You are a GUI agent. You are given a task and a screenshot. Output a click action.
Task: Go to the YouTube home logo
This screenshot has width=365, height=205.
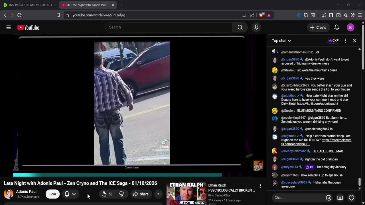[x=28, y=27]
